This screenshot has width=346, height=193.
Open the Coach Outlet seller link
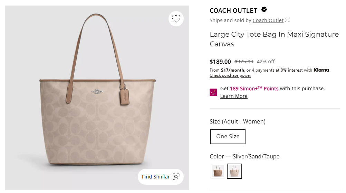(268, 20)
